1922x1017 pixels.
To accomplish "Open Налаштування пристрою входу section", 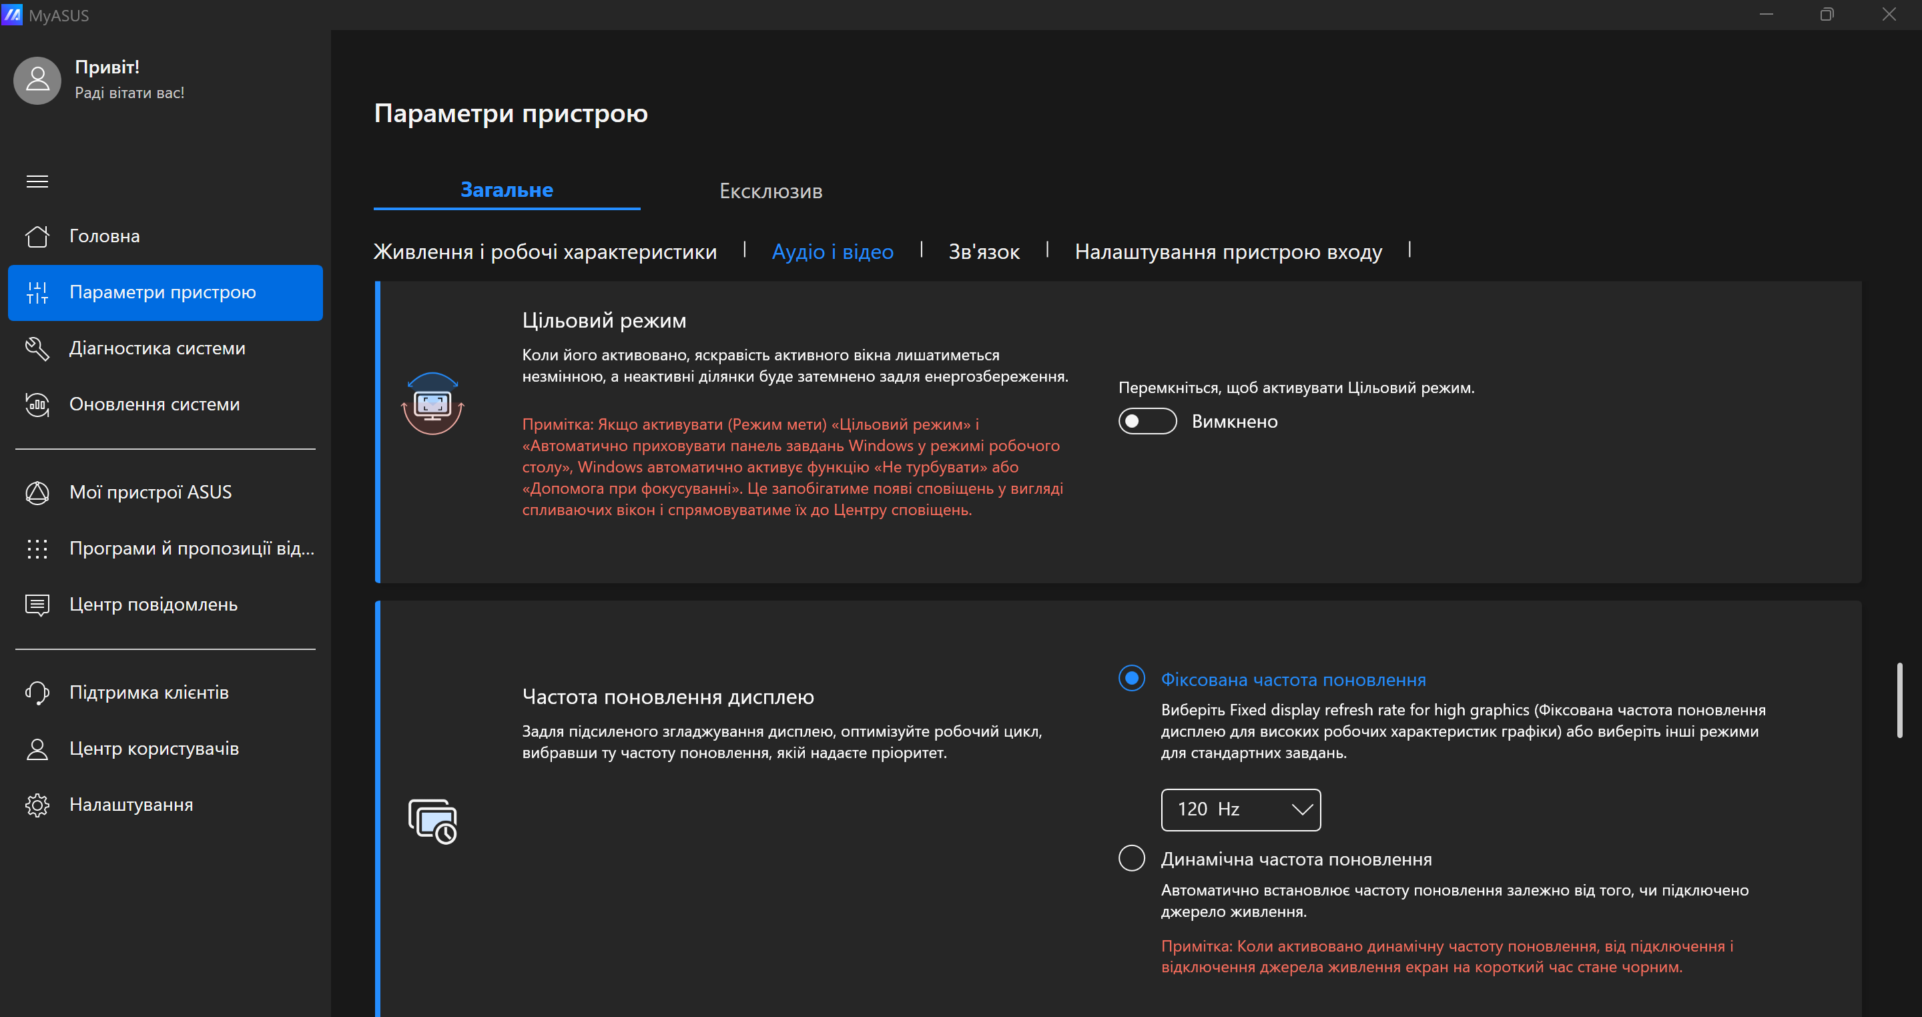I will click(1227, 252).
